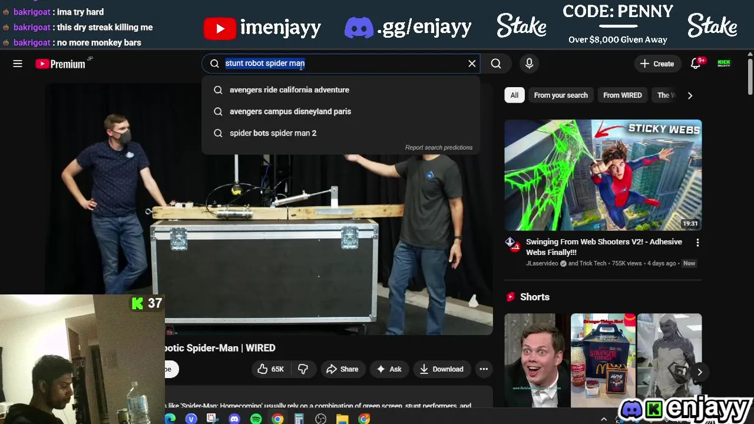
Task: Open the surprised man Shorts thumbnail
Action: [x=537, y=360]
